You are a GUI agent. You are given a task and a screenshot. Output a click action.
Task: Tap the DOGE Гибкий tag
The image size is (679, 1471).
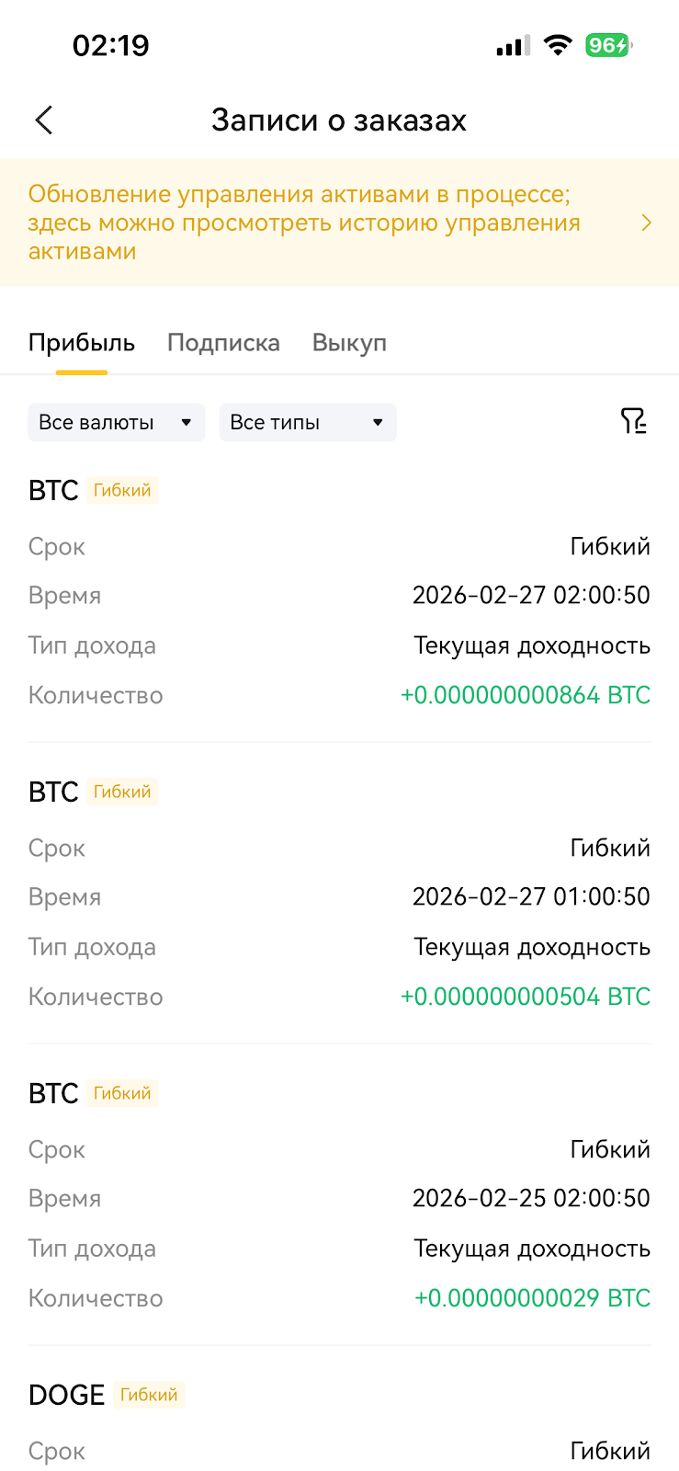(x=149, y=1395)
